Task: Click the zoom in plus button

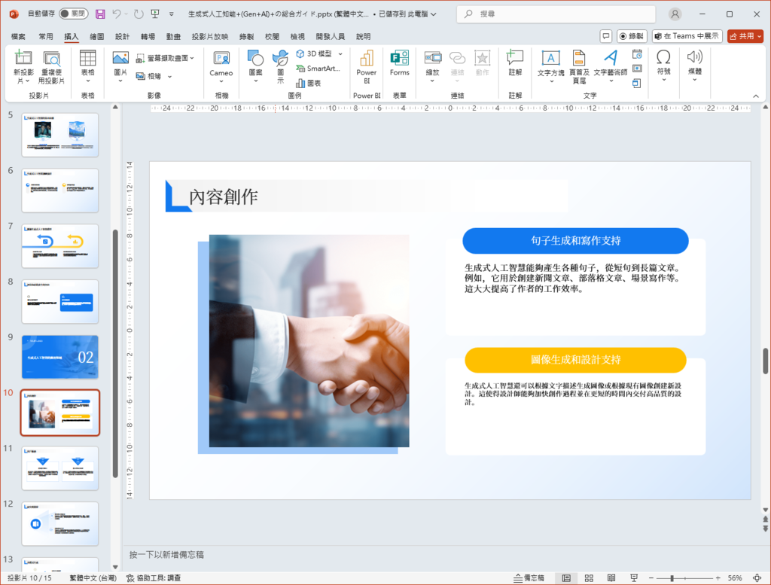Action: pyautogui.click(x=718, y=578)
